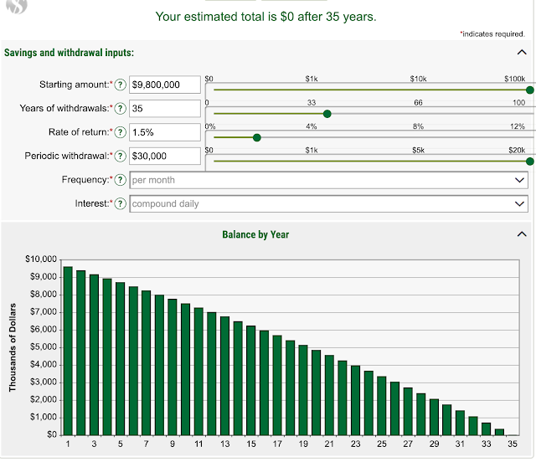Show Interest field help tooltip
Viewport: 536px width, 462px height.
tap(120, 203)
